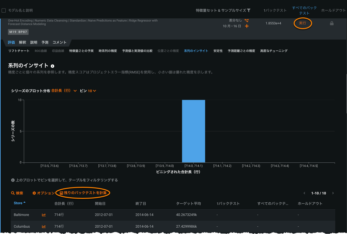
Task: Click info icon next to 系列のインサイト heading
Action: click(x=53, y=66)
